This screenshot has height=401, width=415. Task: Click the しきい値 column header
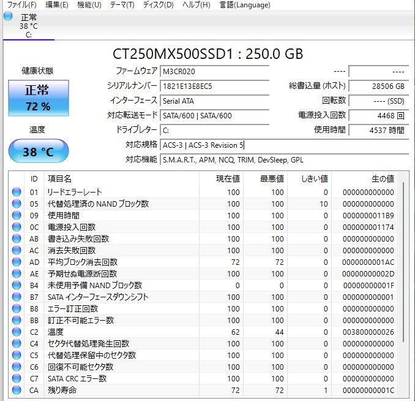click(309, 179)
